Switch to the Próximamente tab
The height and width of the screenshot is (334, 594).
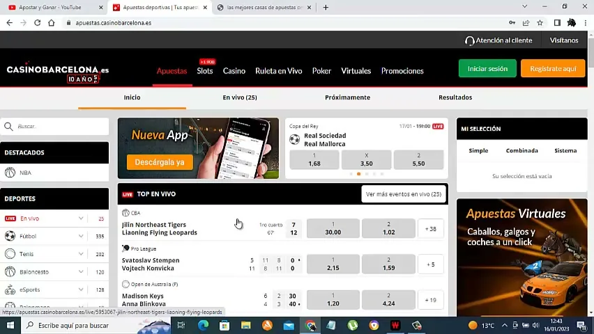click(348, 97)
